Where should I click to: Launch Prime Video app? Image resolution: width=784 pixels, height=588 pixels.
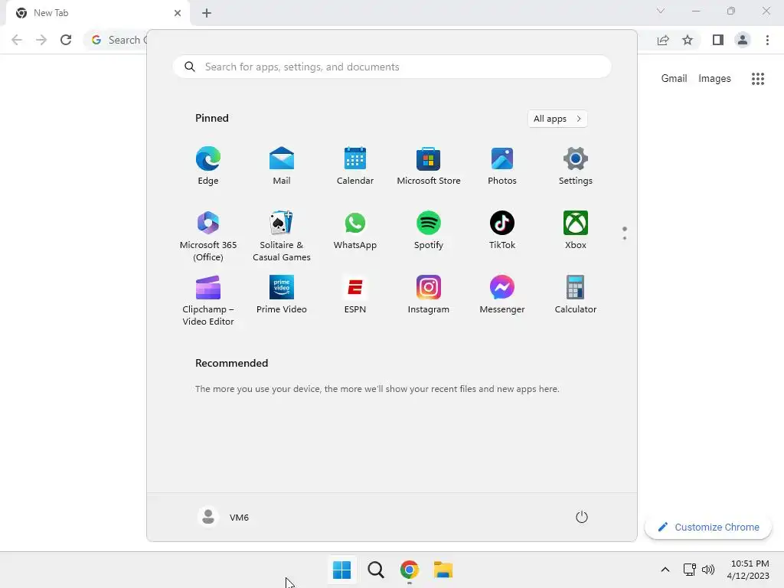click(282, 295)
